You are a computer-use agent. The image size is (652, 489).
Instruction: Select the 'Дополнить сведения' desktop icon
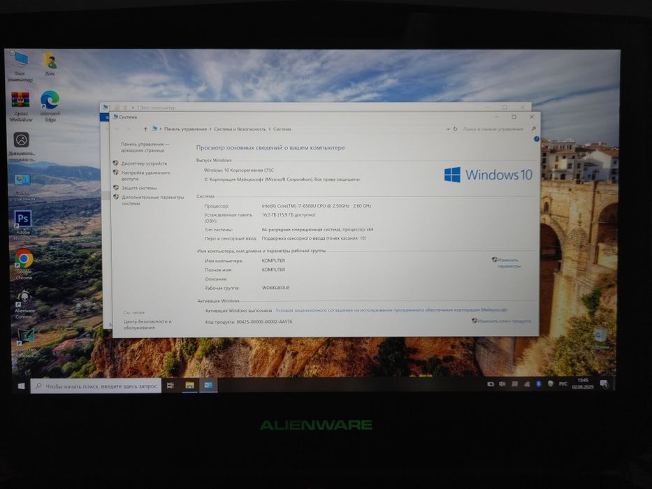coord(21,147)
